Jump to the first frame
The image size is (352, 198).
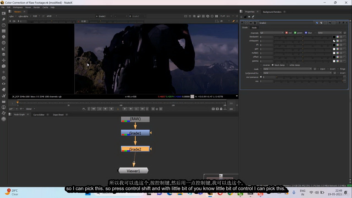click(94, 109)
